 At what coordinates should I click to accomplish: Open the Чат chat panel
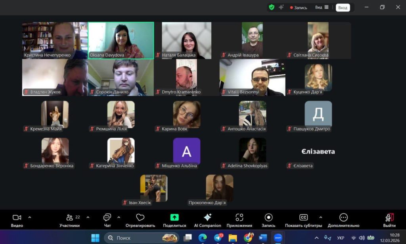pos(107,218)
